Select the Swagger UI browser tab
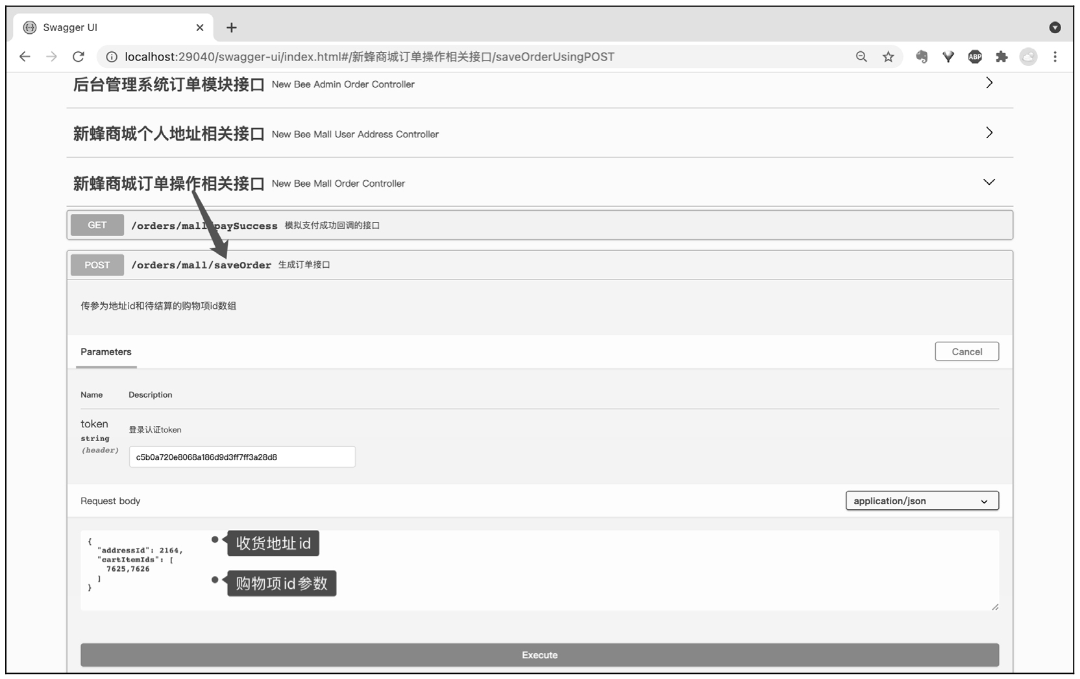This screenshot has height=679, width=1080. (114, 27)
